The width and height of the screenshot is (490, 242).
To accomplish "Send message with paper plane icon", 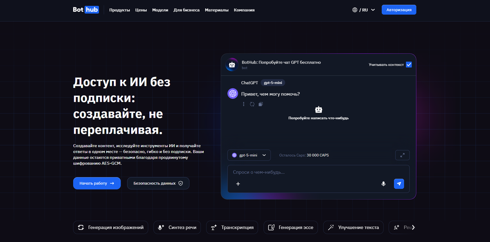I will click(399, 184).
